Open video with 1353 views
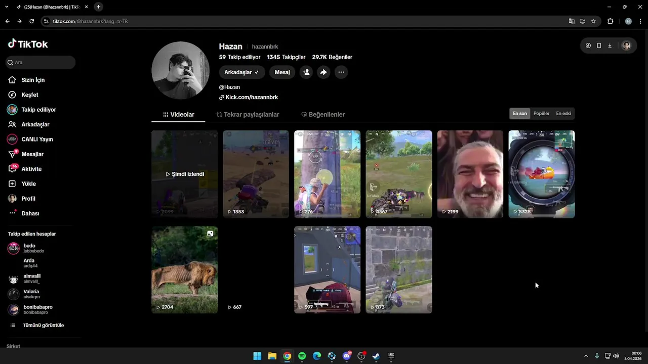648x364 pixels. (256, 174)
